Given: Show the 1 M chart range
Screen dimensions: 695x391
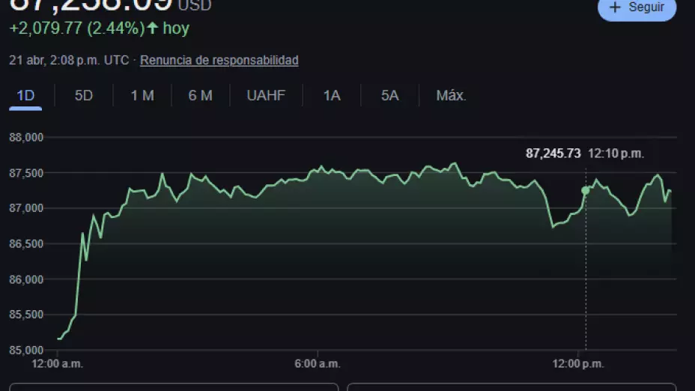Looking at the screenshot, I should pos(142,96).
